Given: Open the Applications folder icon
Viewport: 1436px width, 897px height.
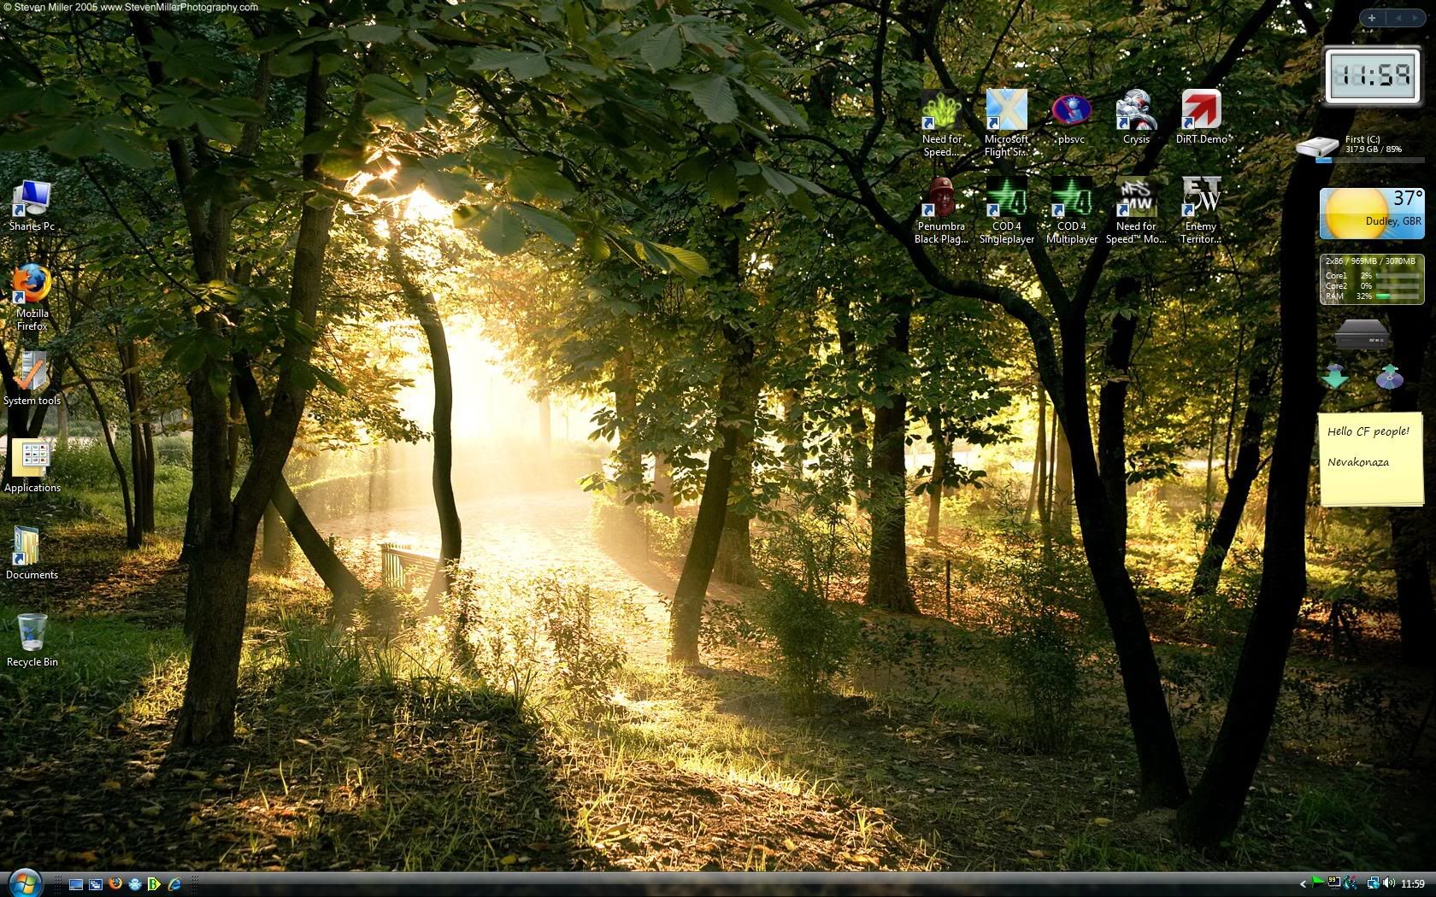Looking at the screenshot, I should point(32,466).
